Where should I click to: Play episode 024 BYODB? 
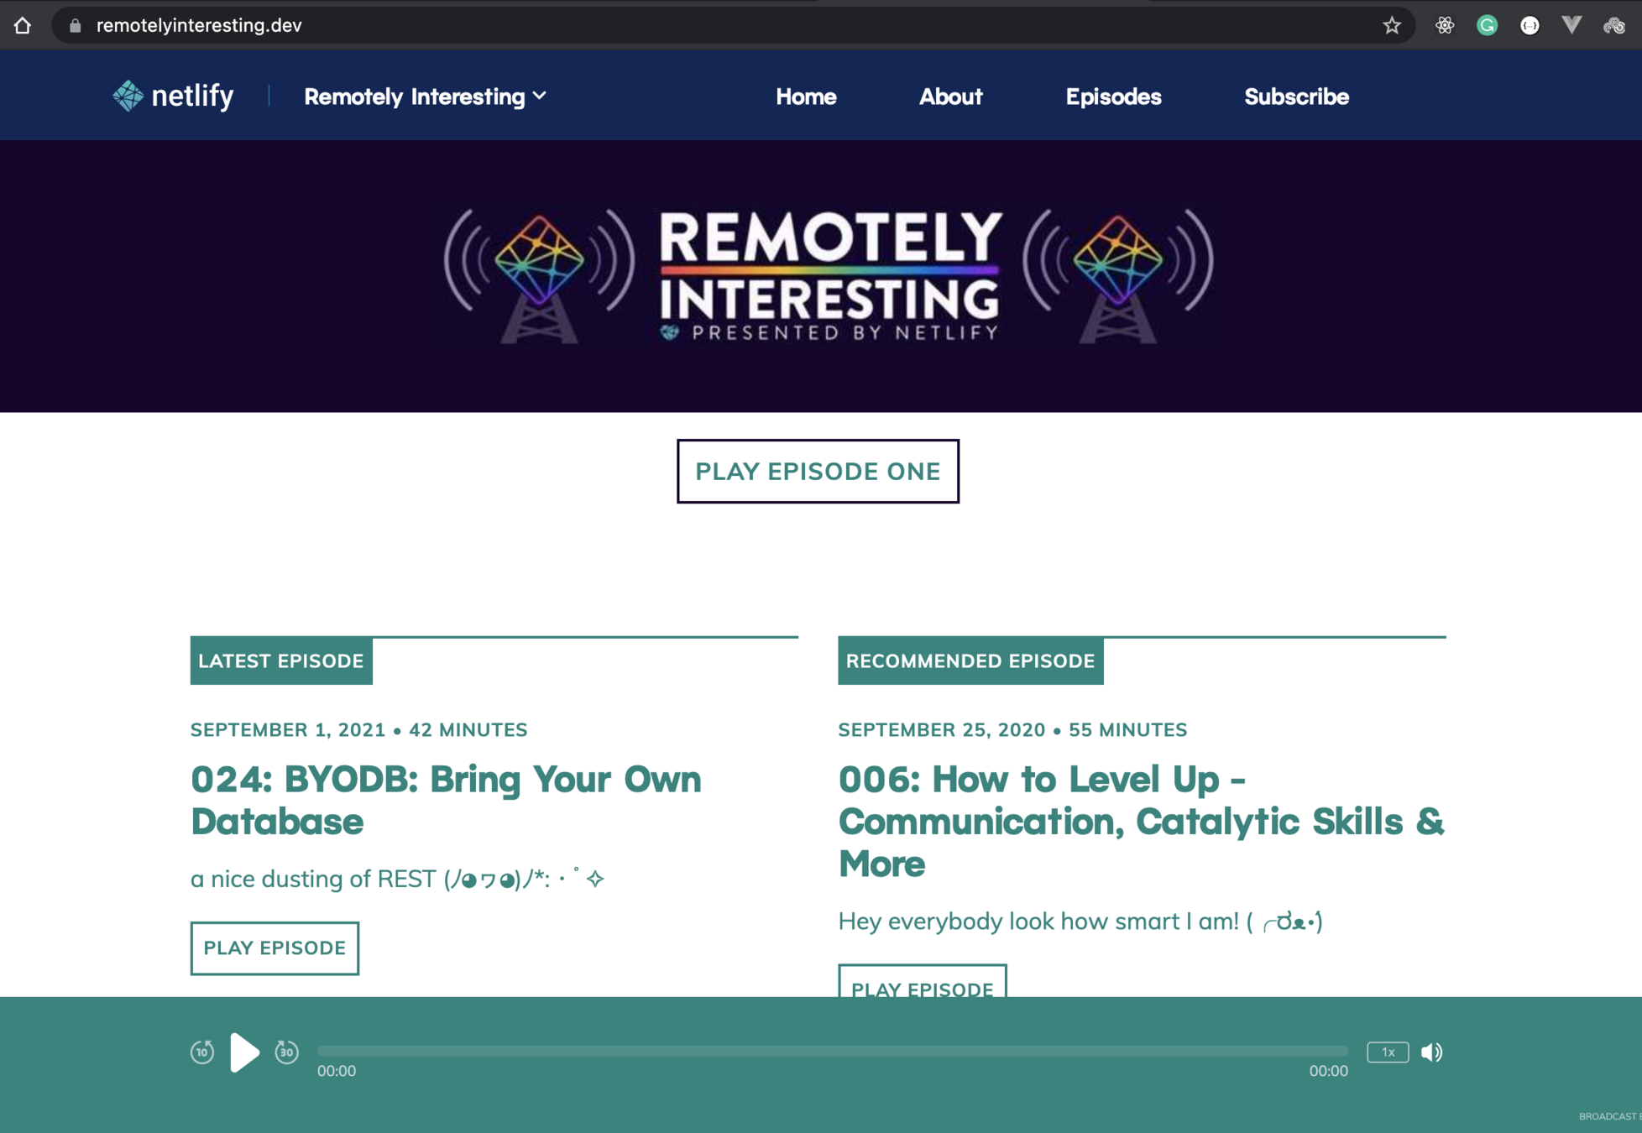[x=275, y=948]
